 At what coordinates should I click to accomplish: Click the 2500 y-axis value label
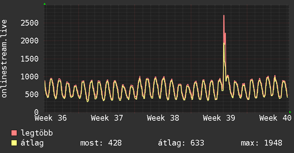point(30,23)
